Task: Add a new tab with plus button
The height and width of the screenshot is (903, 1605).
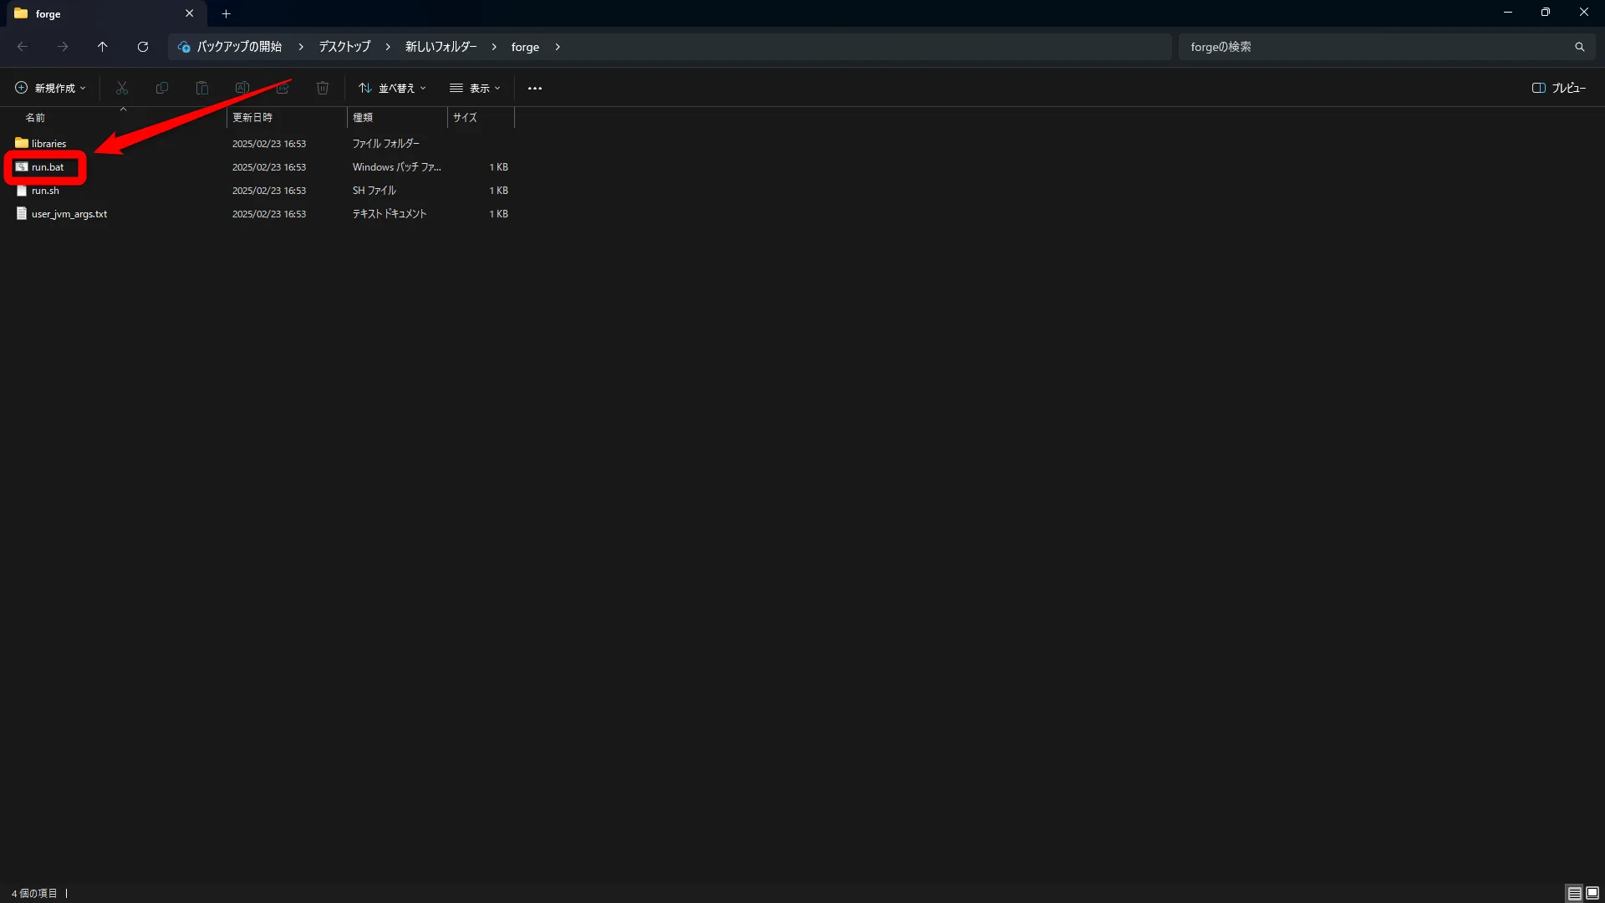Action: click(x=226, y=13)
